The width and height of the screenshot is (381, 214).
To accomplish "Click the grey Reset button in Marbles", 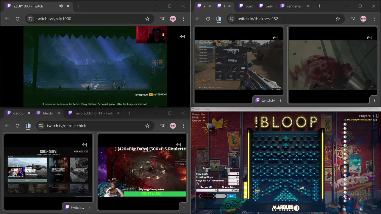I will [x=221, y=196].
